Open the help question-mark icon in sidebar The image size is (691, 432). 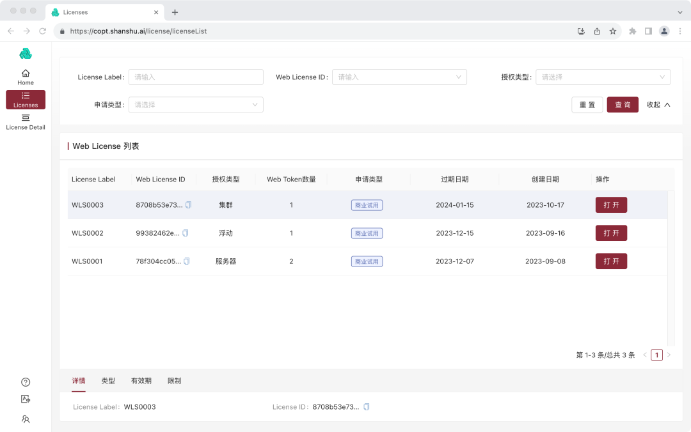click(25, 382)
